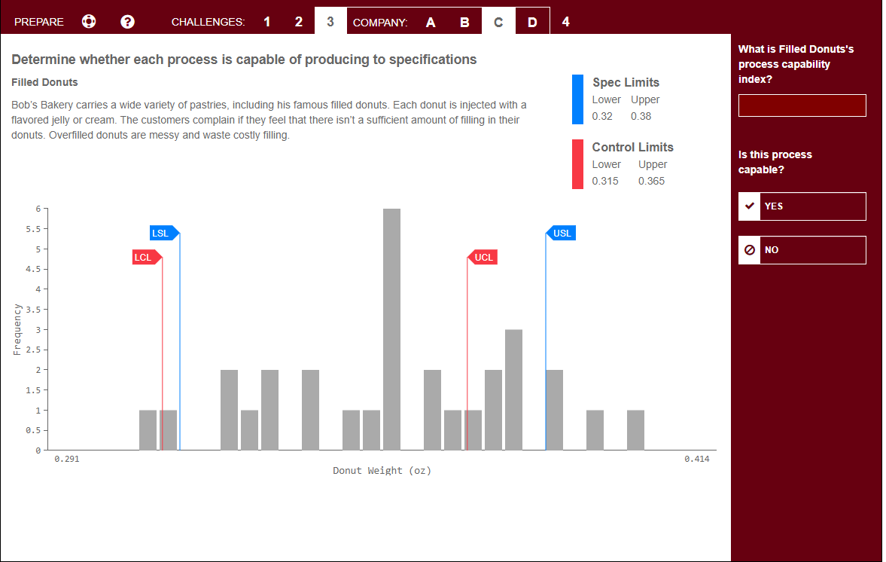Viewport: 886px width, 562px height.
Task: Click the Filled Donuts subheading
Action: point(44,83)
